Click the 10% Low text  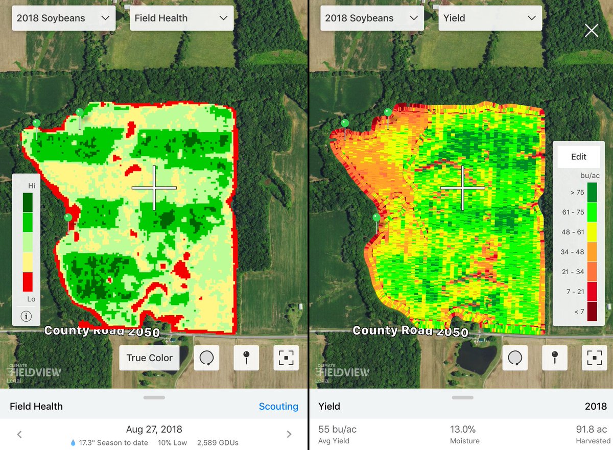click(172, 443)
